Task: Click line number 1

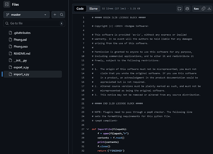Action: (84, 17)
